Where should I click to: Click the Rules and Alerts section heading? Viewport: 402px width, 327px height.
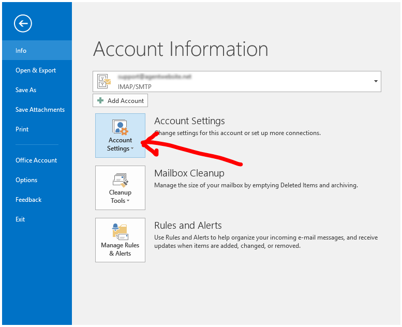188,226
